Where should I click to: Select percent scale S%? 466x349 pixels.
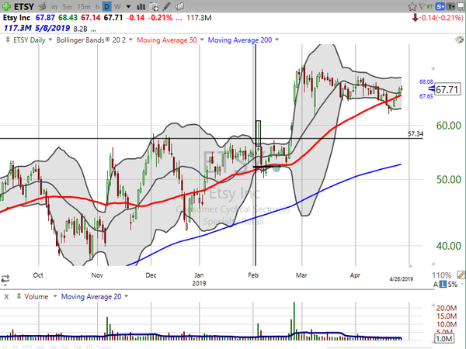click(x=452, y=285)
